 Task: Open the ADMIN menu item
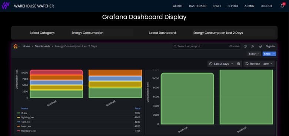(249, 6)
